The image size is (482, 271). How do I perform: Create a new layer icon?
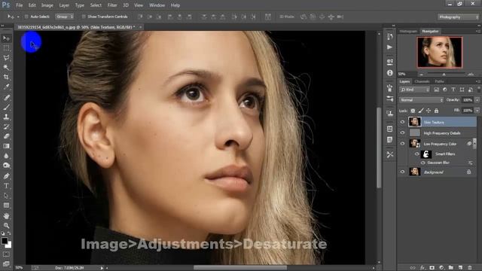tap(460, 268)
